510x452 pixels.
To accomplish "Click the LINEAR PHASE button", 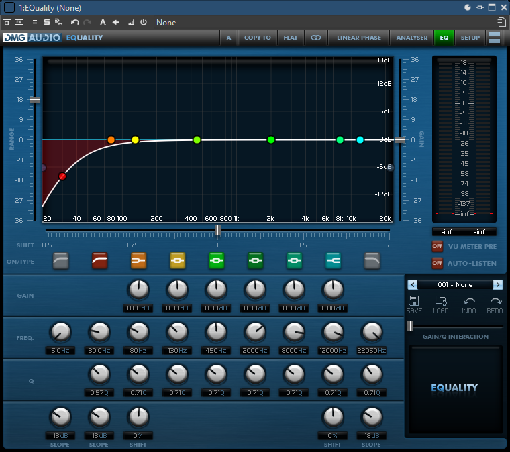I will (x=358, y=38).
